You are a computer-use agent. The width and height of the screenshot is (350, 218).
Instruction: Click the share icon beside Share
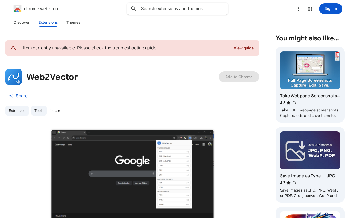pos(11,96)
